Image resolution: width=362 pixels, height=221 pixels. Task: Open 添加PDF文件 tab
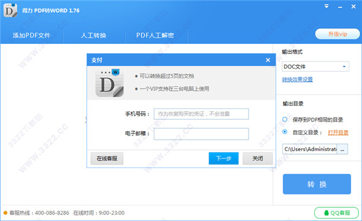point(31,36)
